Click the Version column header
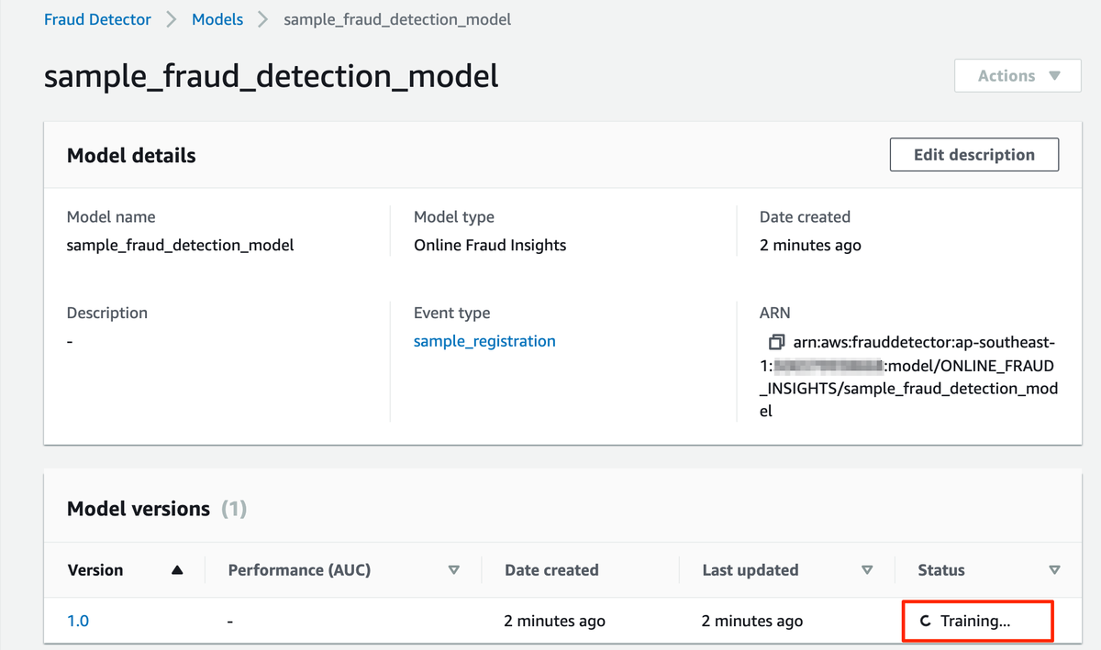 (95, 570)
